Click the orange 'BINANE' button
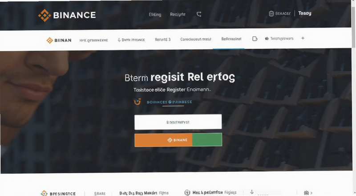The height and width of the screenshot is (196, 356). pos(163,140)
